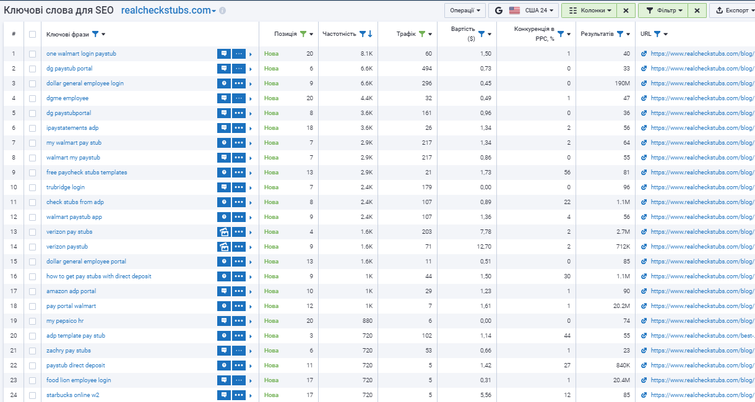Open the keyword link dg paystub portal

[x=69, y=69]
